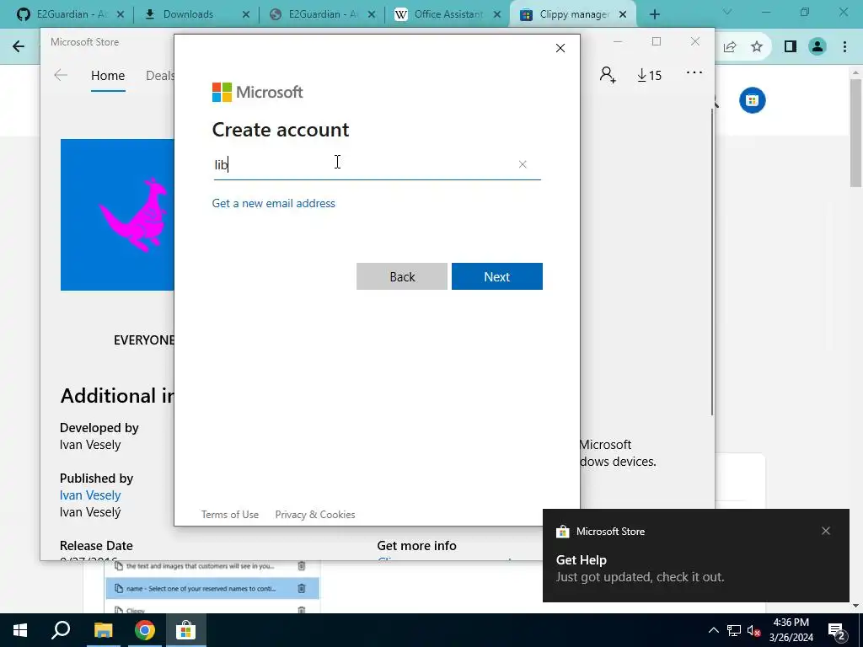The image size is (863, 647).
Task: Clear the email field with the X icon
Action: click(x=523, y=164)
